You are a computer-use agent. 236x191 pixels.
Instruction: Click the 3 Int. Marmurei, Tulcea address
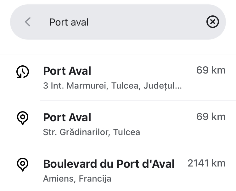tap(112, 86)
